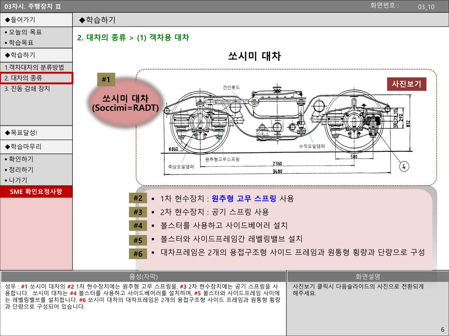This screenshot has width=449, height=336.
Task: Click the #4 marker badge
Action: (138, 225)
